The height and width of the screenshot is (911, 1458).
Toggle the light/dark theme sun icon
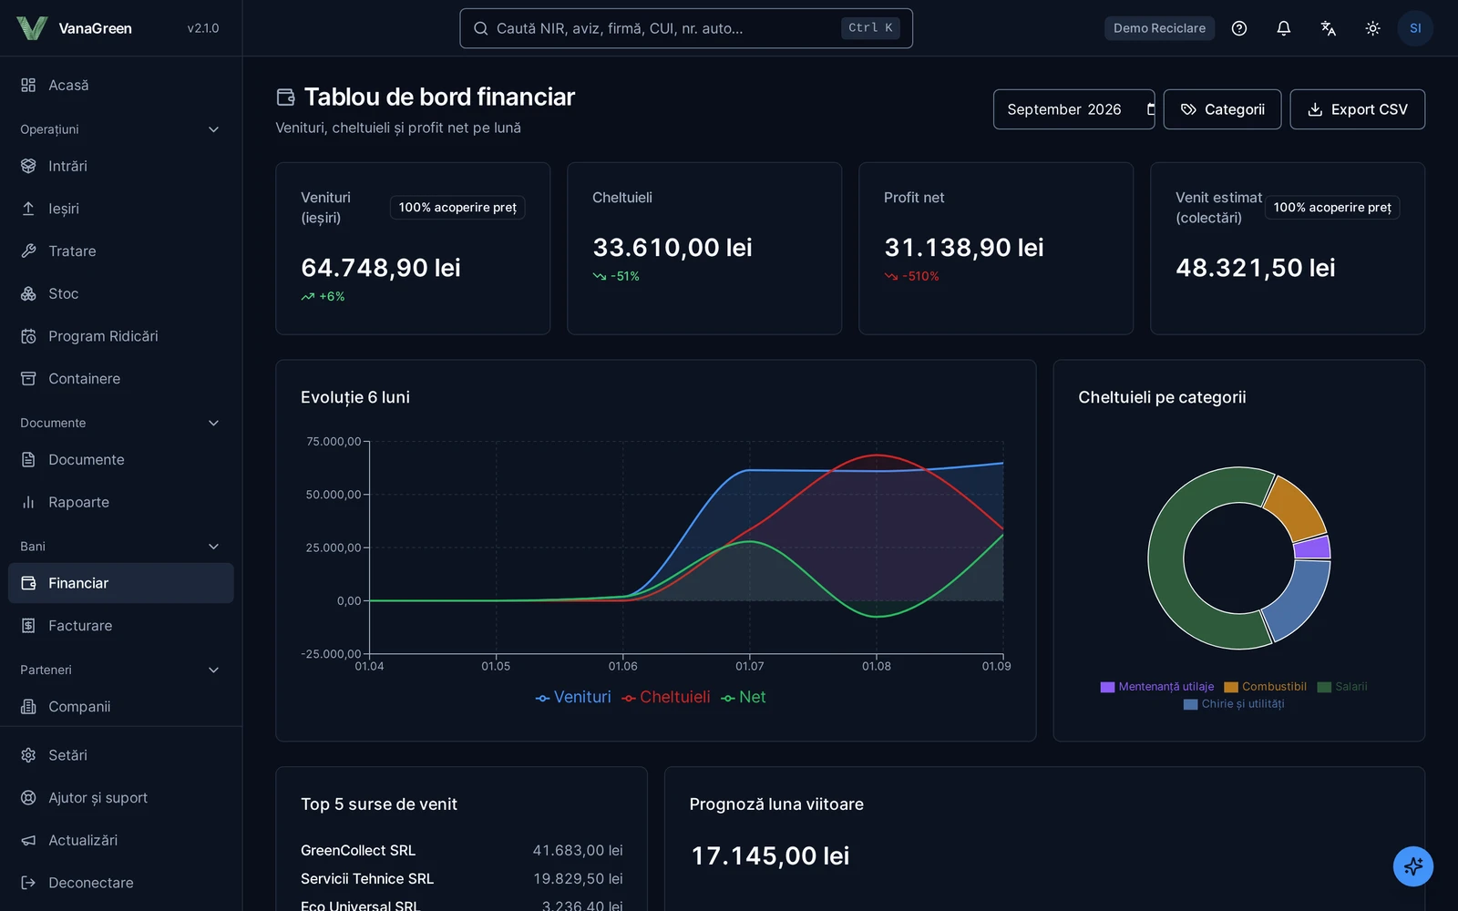1373,28
